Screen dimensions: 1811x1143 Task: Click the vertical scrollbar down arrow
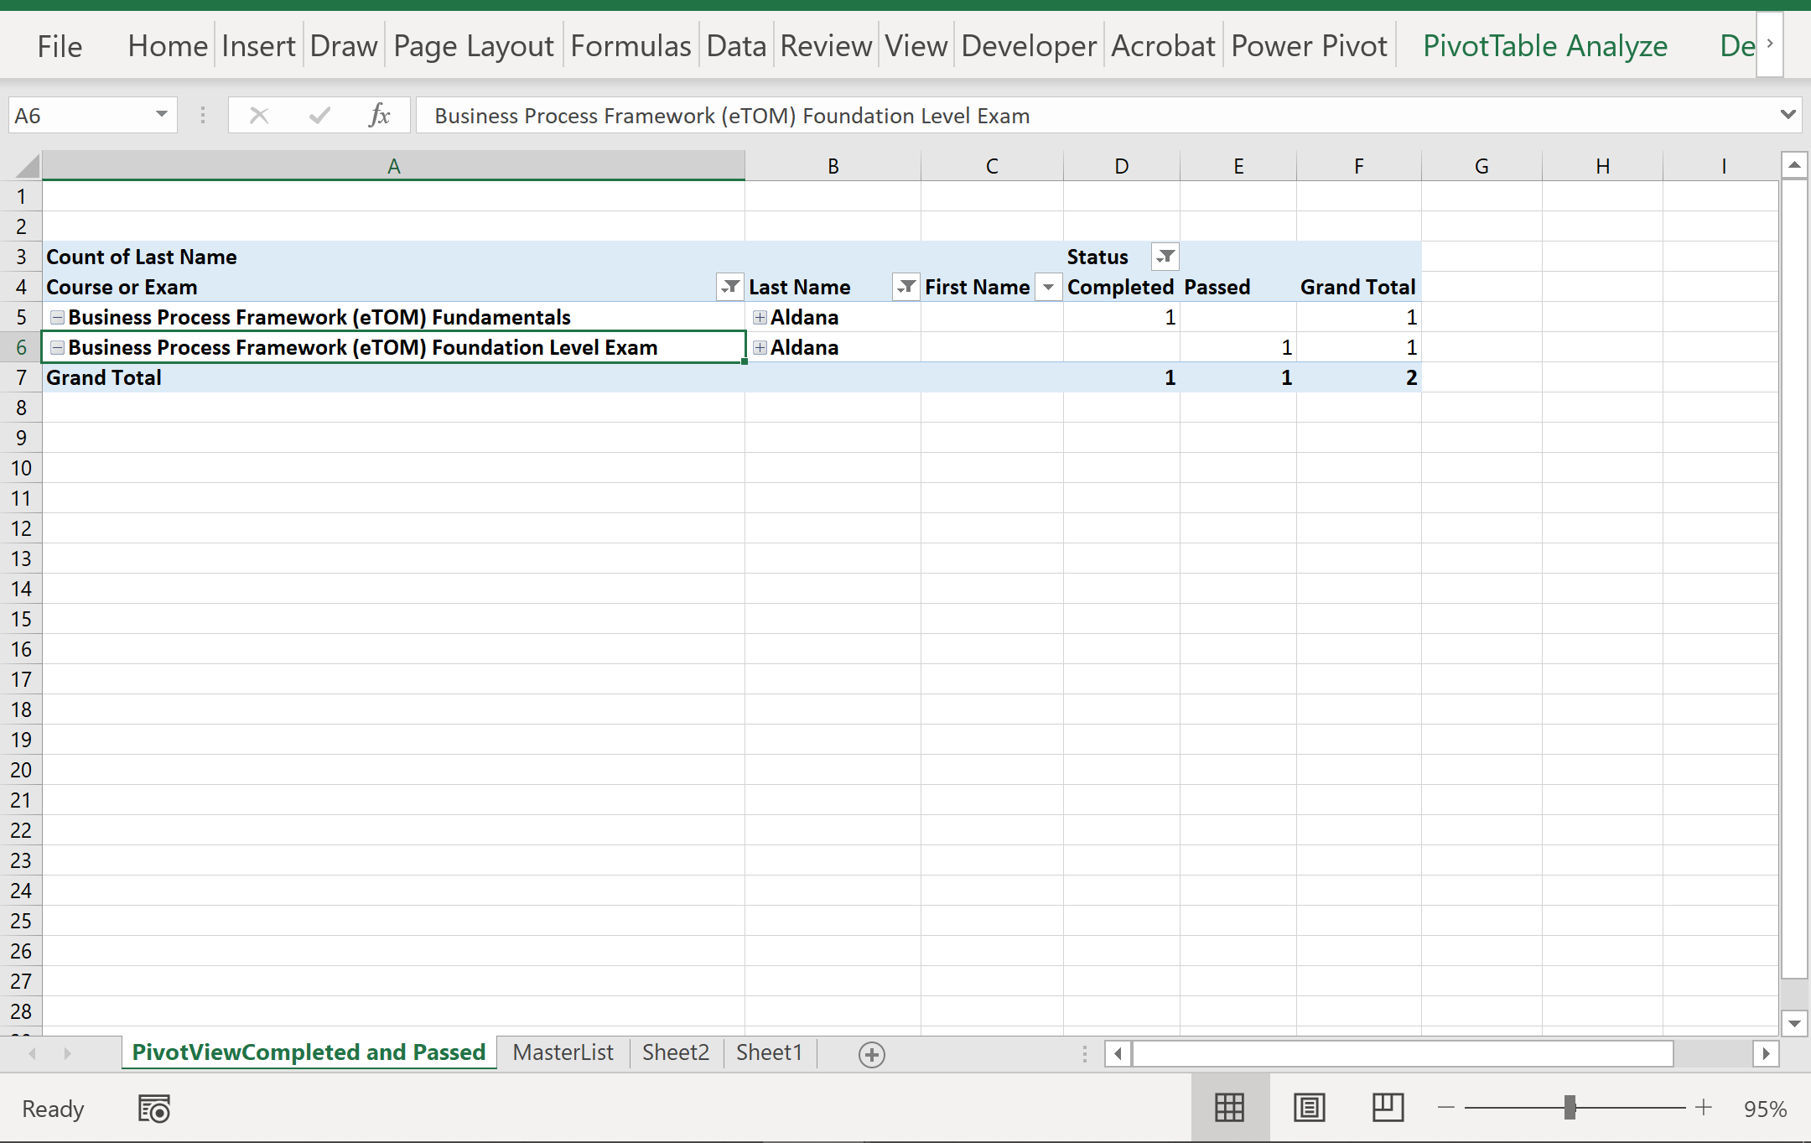coord(1794,1022)
